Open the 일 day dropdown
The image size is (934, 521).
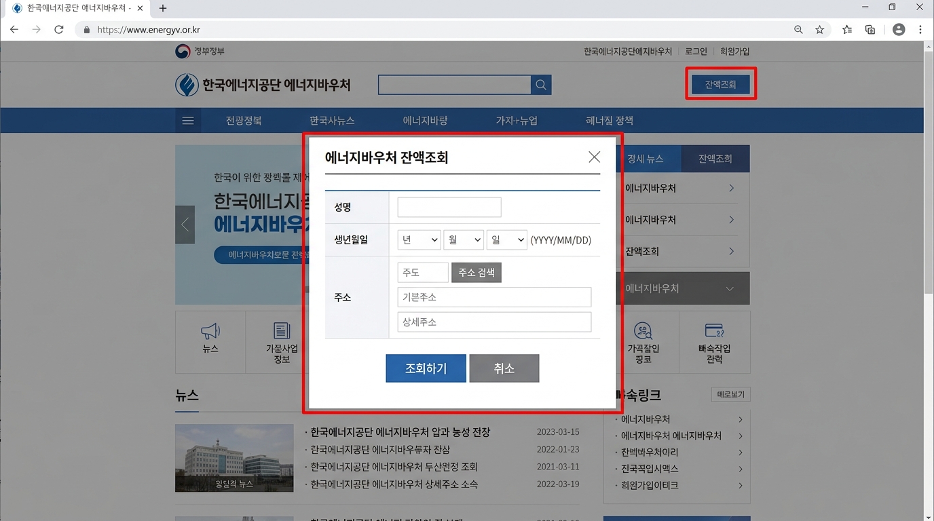(x=506, y=239)
